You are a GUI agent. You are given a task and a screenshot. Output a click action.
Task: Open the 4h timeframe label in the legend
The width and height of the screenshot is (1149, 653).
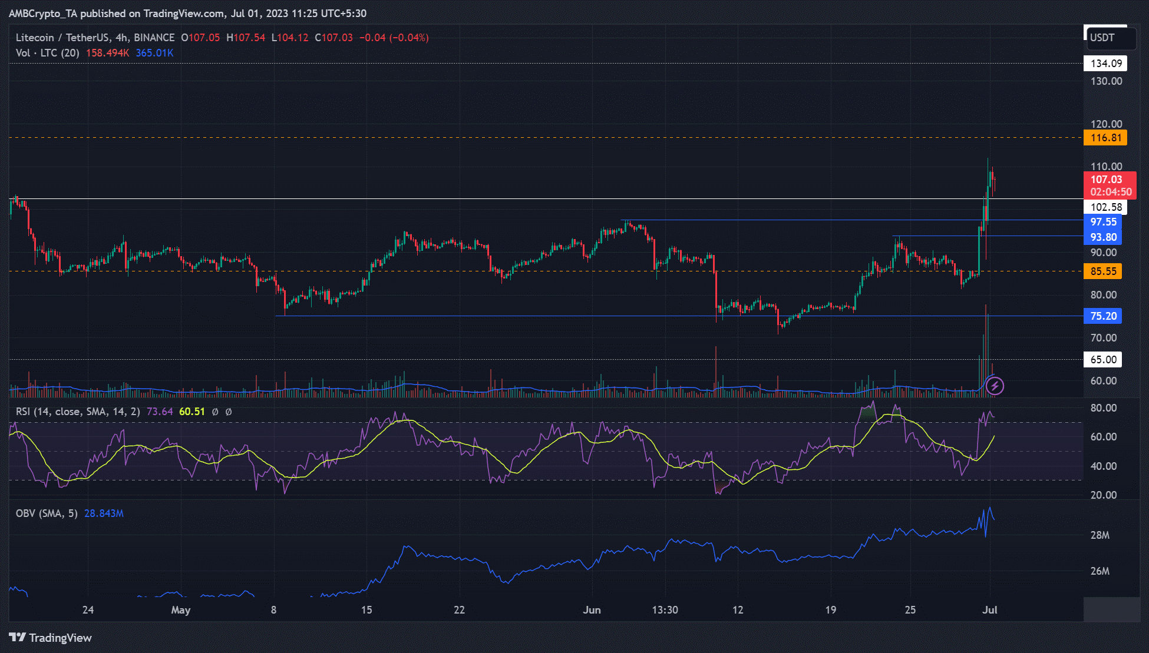[121, 37]
